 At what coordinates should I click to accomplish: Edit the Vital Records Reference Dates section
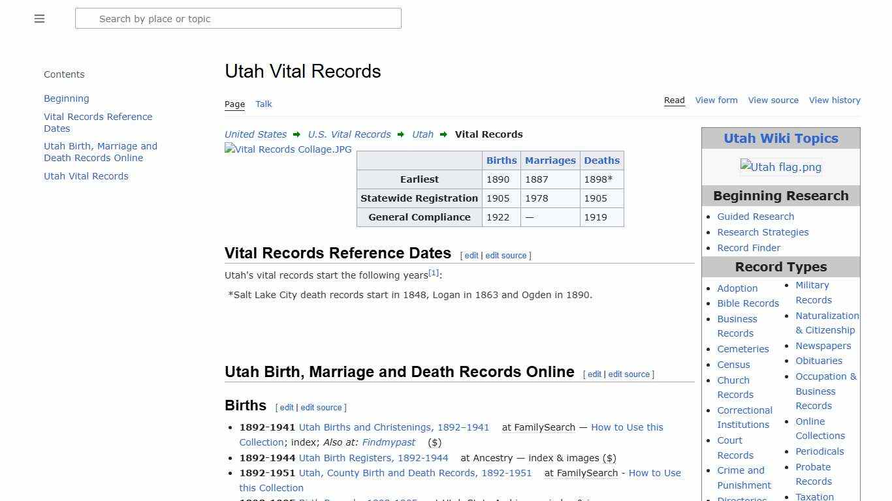[471, 256]
